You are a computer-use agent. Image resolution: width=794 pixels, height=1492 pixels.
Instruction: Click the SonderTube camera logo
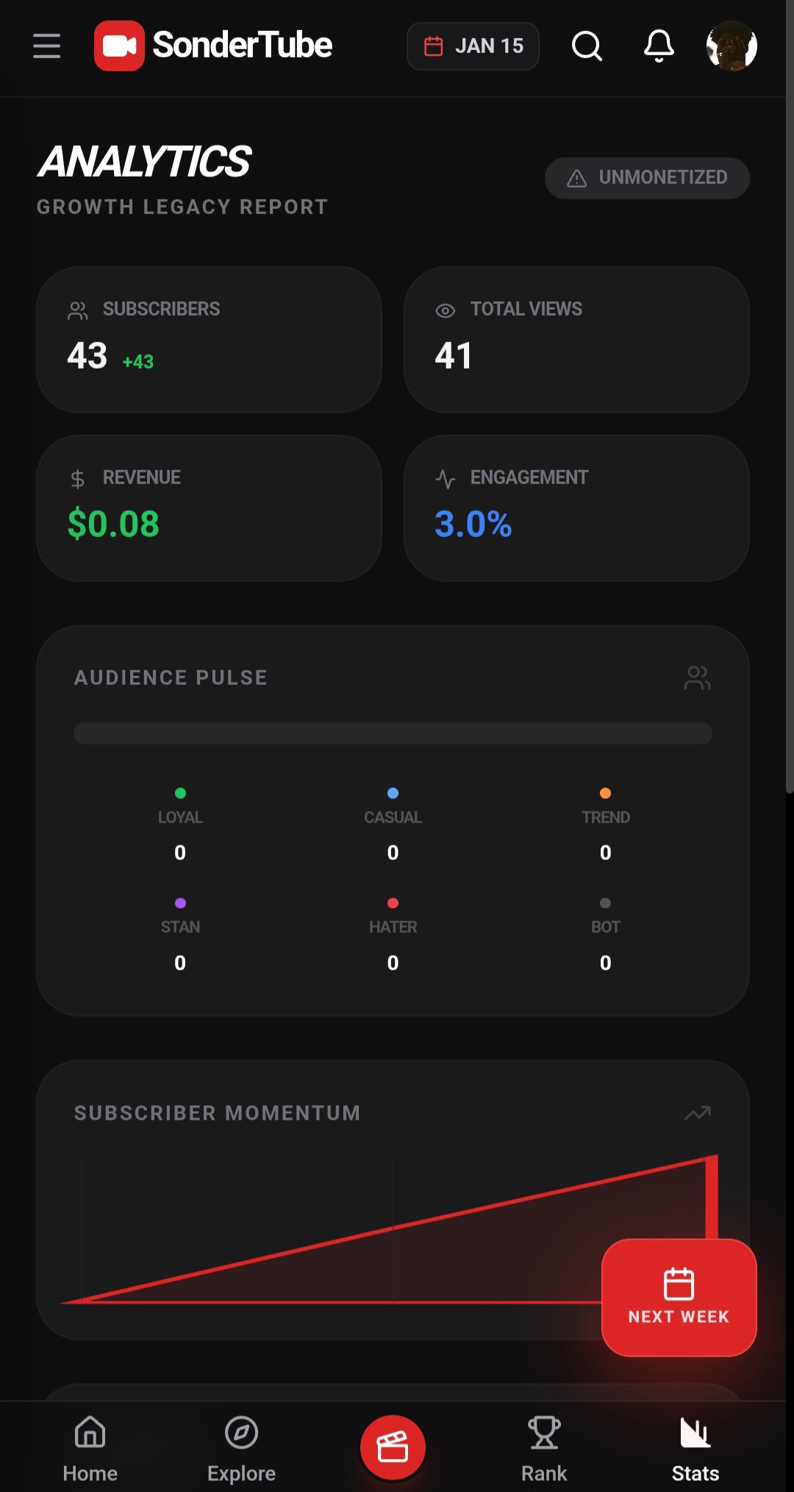[x=119, y=46]
